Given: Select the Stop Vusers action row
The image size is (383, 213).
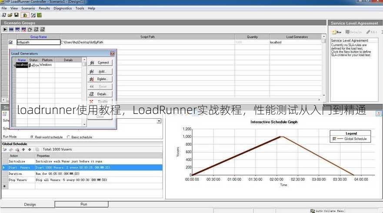Looking at the screenshot, I should point(82,180).
